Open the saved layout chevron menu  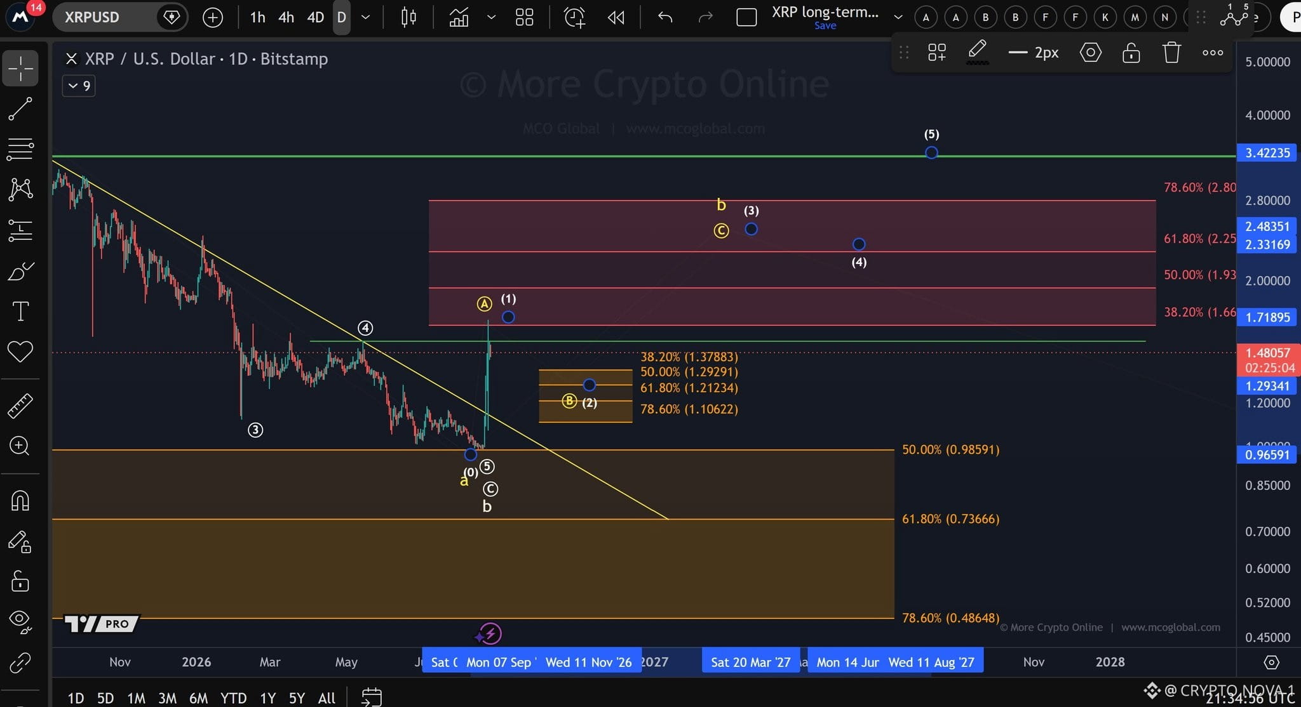(898, 17)
